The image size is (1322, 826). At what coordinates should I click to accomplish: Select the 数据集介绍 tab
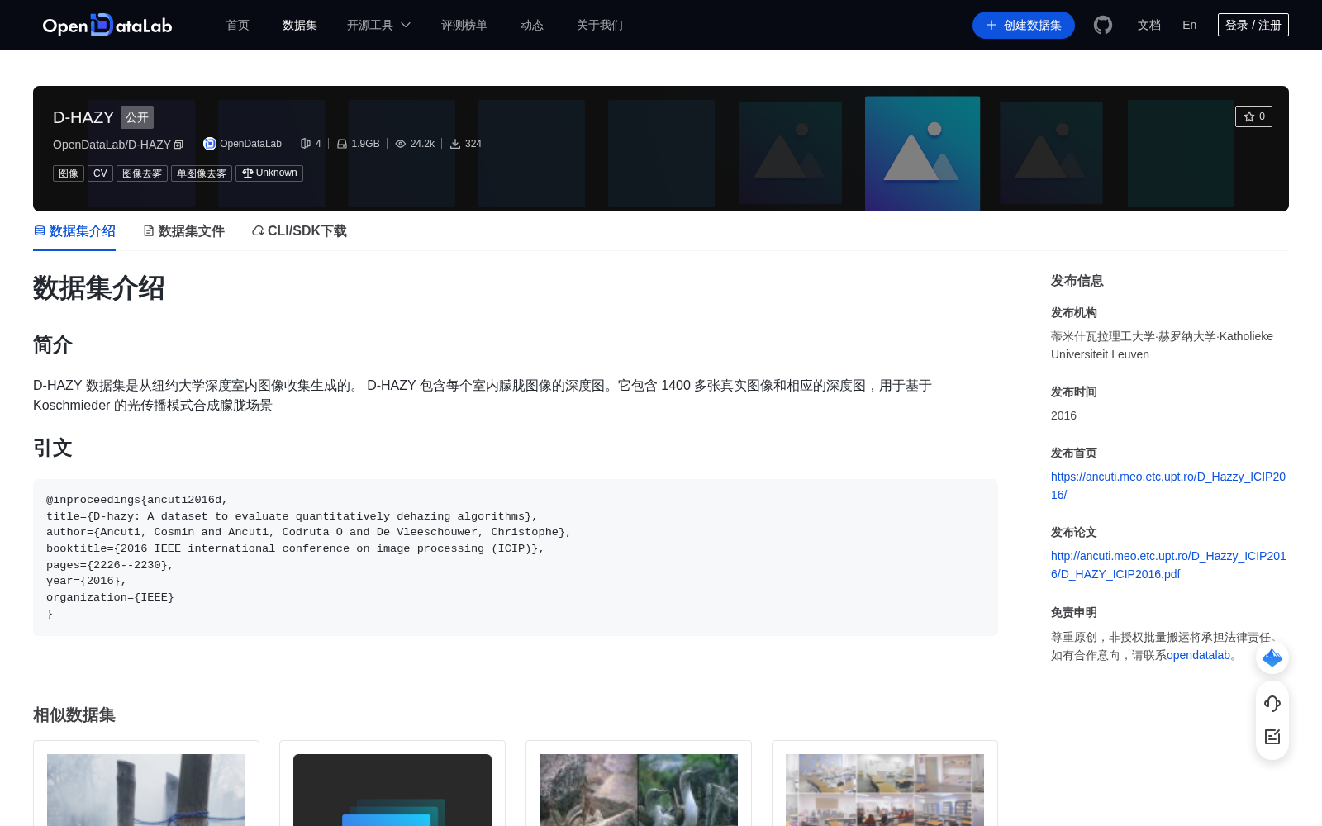(x=74, y=231)
